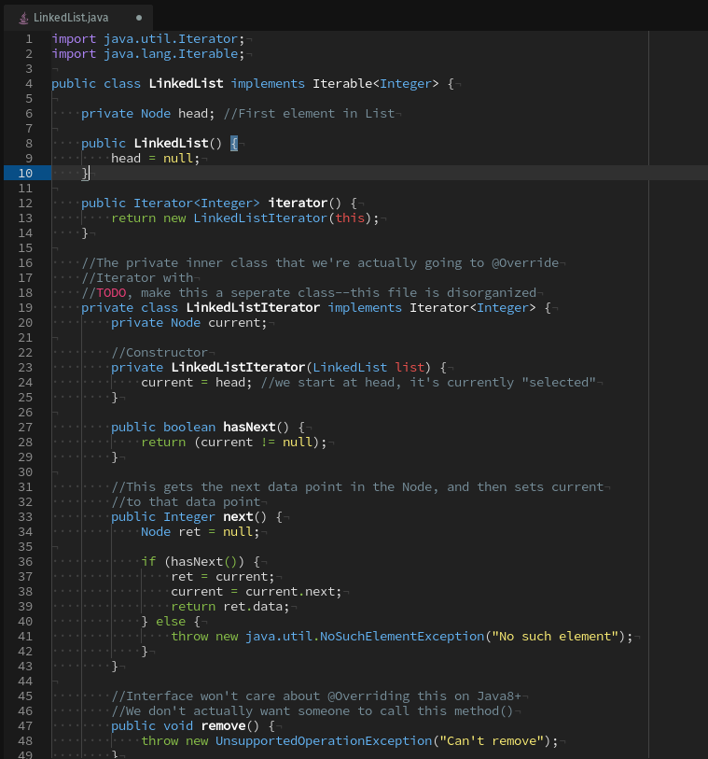Click the "if" keyword on line 36

pyautogui.click(x=148, y=561)
